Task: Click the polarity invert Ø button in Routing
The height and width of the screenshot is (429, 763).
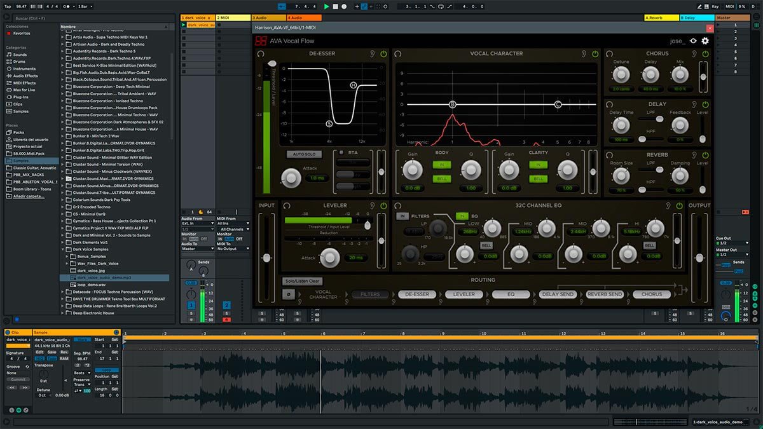Action: point(289,294)
